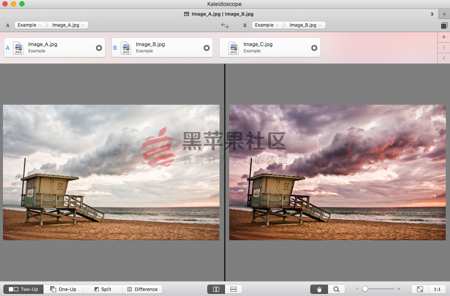Click the left beach image preview

coord(111,172)
